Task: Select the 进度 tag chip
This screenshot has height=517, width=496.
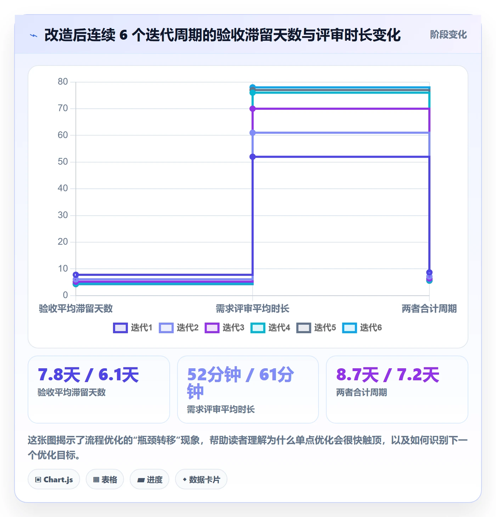Action: (x=150, y=479)
